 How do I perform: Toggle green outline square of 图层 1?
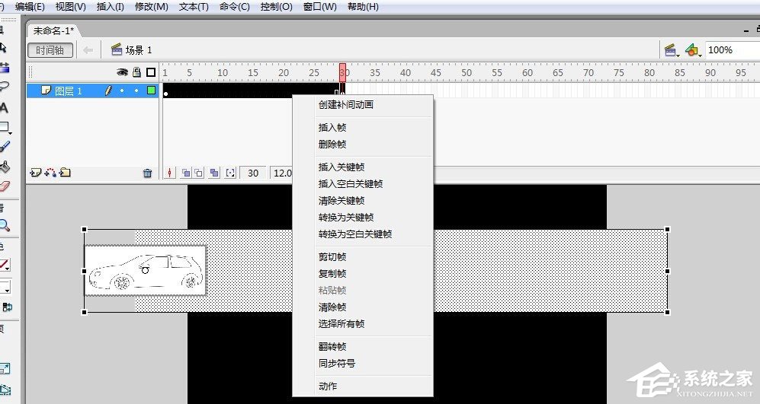point(151,91)
